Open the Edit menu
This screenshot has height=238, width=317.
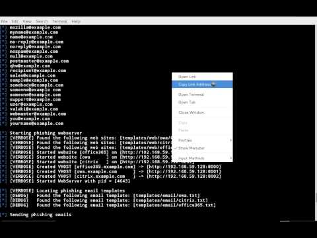pos(15,21)
